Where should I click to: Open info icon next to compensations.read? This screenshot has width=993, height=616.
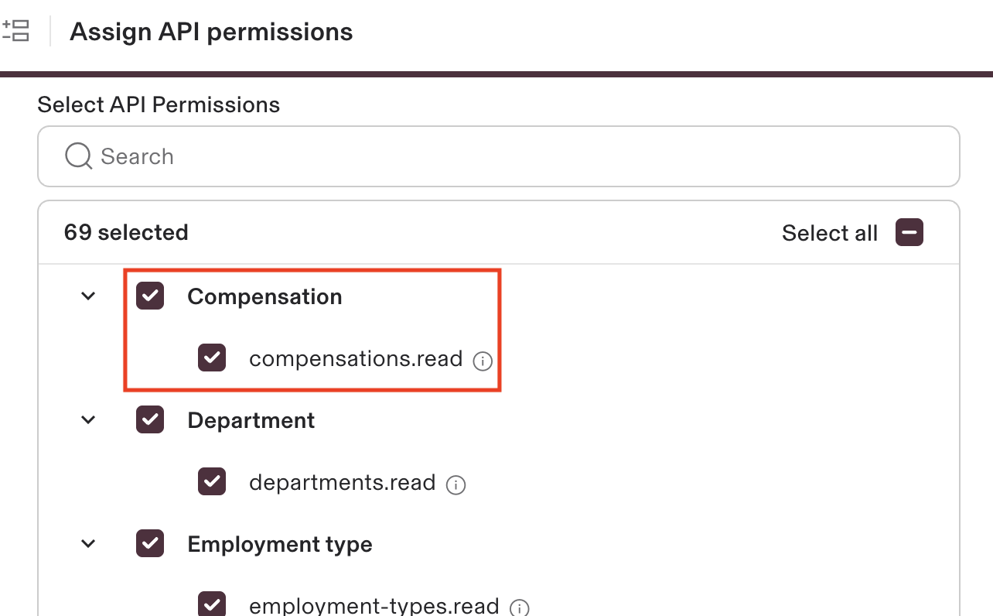483,361
